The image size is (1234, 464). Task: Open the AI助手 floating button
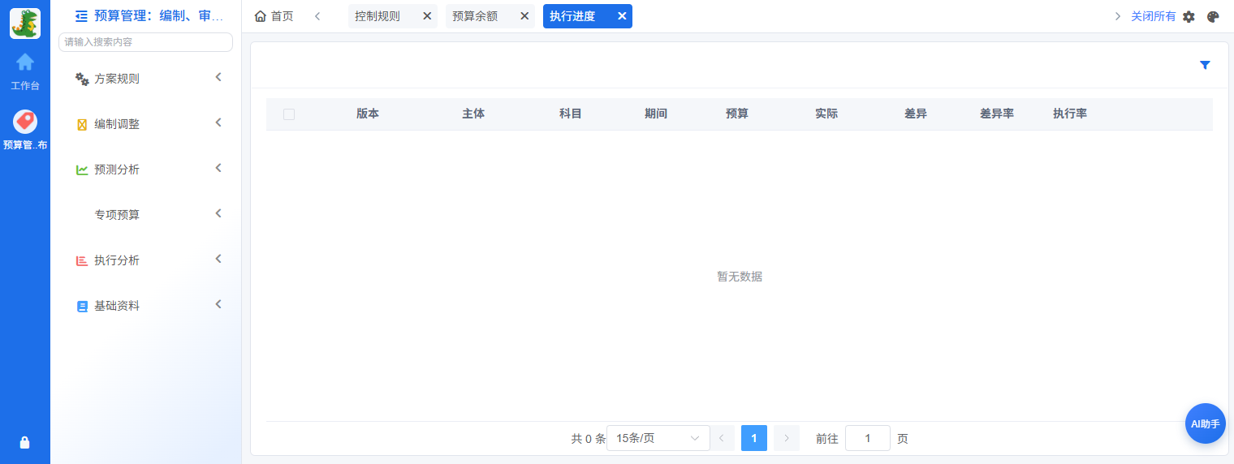(1206, 423)
